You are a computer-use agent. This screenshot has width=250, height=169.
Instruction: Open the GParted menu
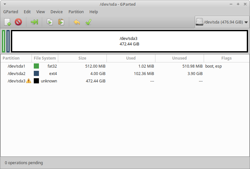[x=11, y=12]
